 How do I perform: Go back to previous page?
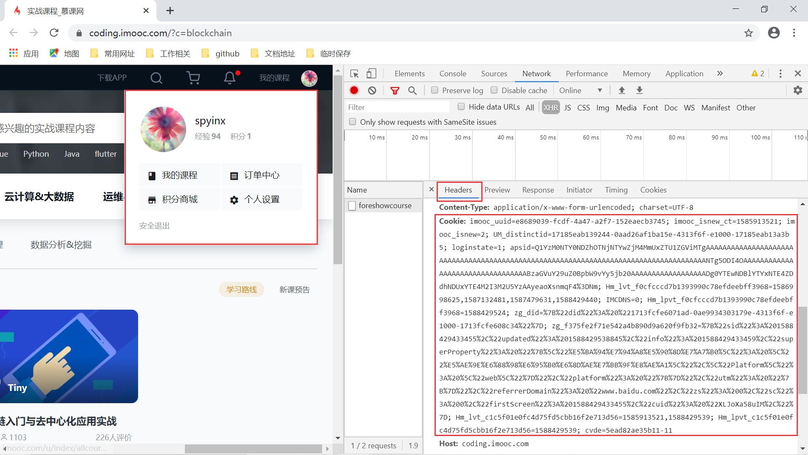(13, 33)
